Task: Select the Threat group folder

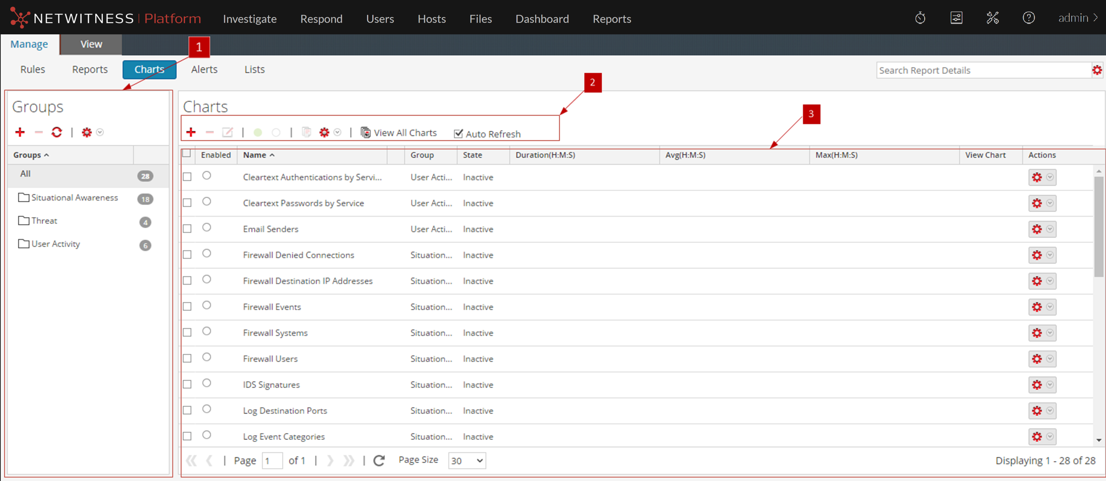Action: click(x=44, y=220)
